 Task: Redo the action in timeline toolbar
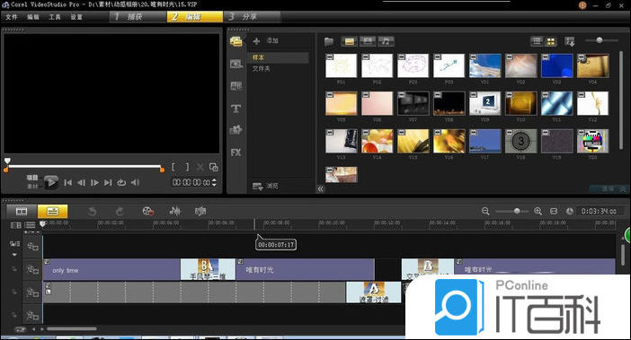click(x=120, y=211)
